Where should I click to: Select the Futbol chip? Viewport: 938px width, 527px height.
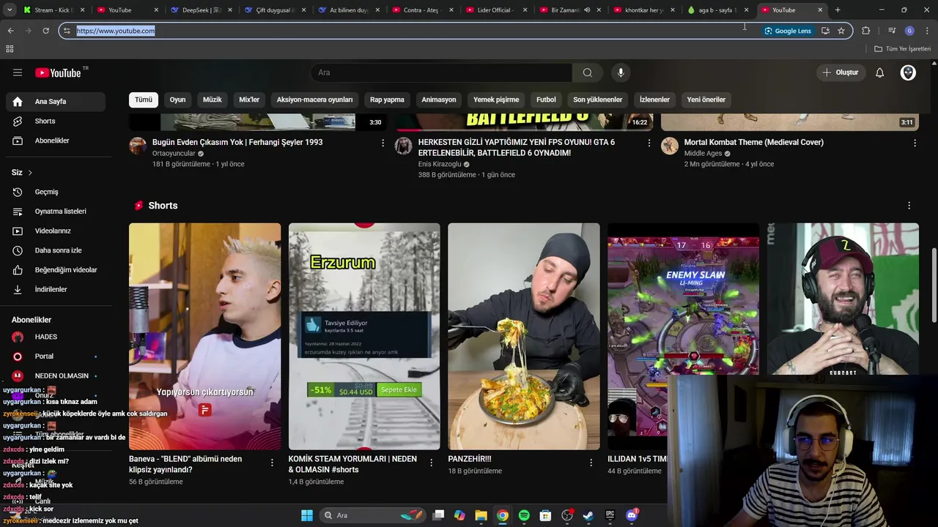[x=546, y=100]
